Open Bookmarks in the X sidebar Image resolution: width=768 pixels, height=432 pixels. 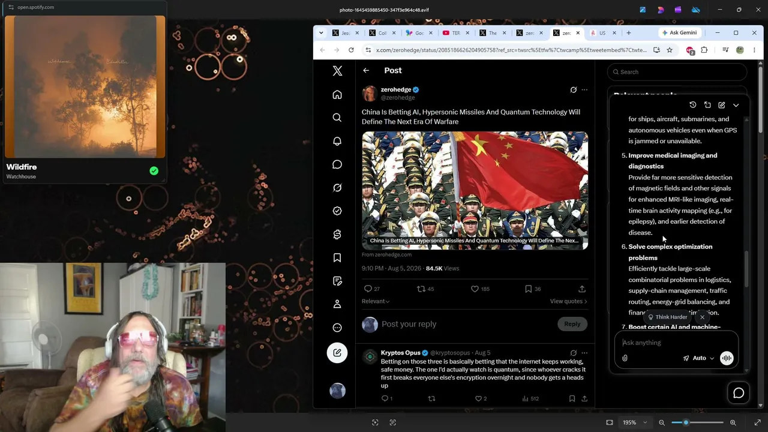[x=337, y=257]
